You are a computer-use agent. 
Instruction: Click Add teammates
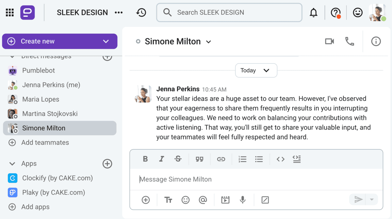pos(45,143)
